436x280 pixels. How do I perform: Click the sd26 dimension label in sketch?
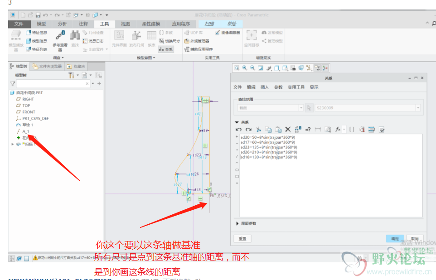[x=195, y=174]
